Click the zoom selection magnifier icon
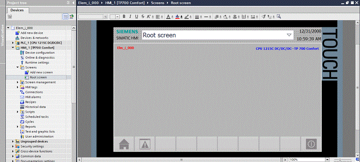Viewport: 360px width, 162px height. click(279, 17)
